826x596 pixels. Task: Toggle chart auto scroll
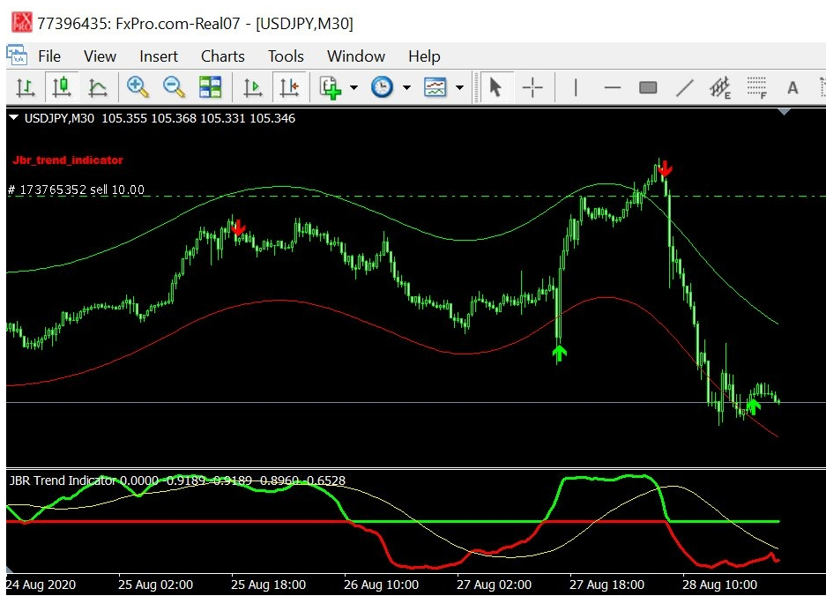coord(252,87)
